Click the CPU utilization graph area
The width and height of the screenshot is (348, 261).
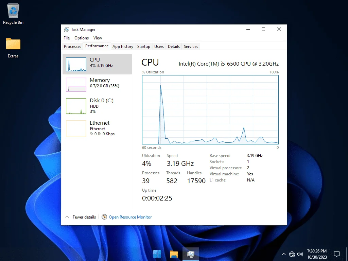tap(210, 110)
